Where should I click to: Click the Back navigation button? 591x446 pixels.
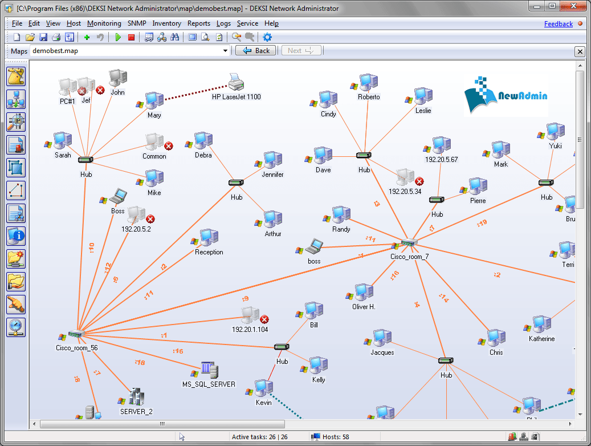point(256,51)
